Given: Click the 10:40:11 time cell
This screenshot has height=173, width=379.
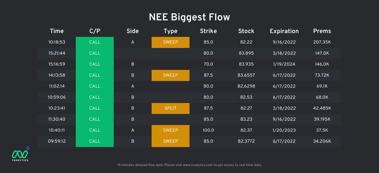Looking at the screenshot, I should (x=57, y=130).
